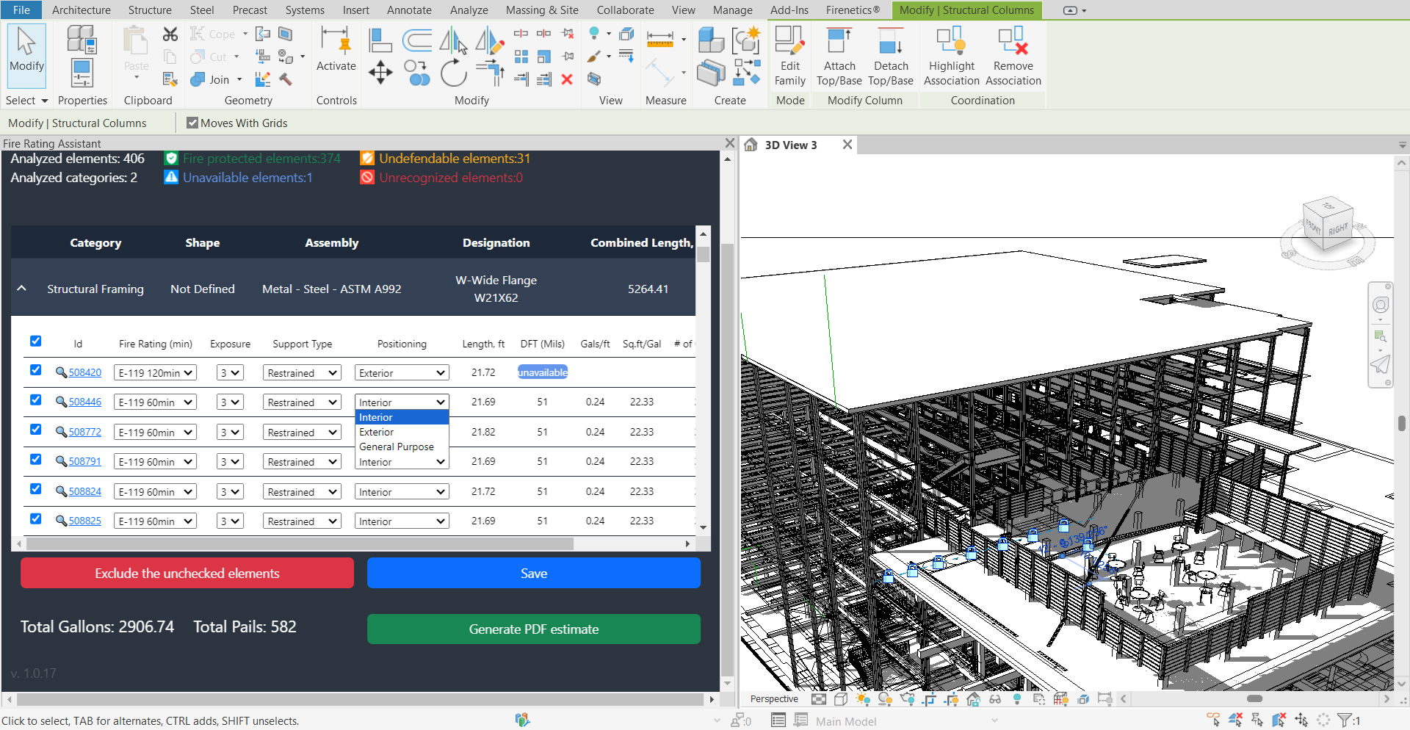Uncheck Moves With Grids checkbox
The image size is (1410, 730).
192,123
